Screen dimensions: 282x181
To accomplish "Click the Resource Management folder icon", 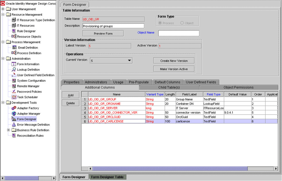I will click(x=8, y=14).
